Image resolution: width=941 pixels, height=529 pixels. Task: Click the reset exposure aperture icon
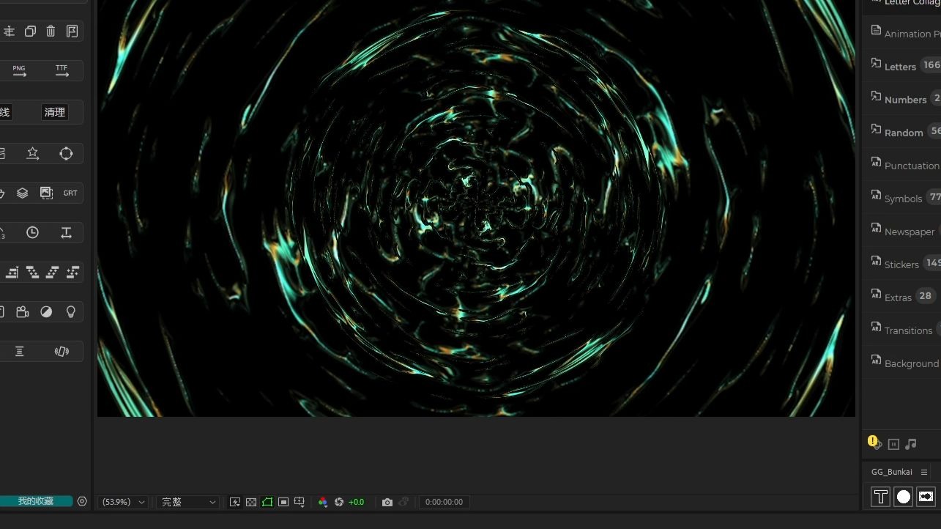339,502
